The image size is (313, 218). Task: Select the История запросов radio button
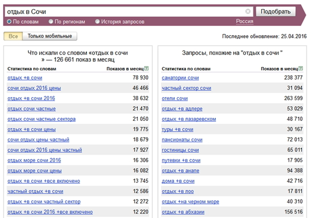97,22
